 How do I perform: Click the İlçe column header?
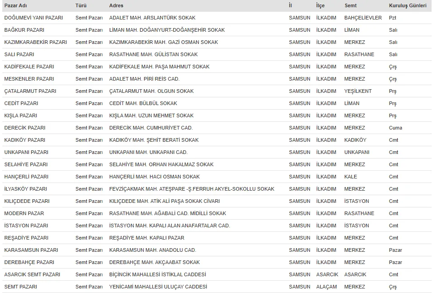pyautogui.click(x=320, y=5)
